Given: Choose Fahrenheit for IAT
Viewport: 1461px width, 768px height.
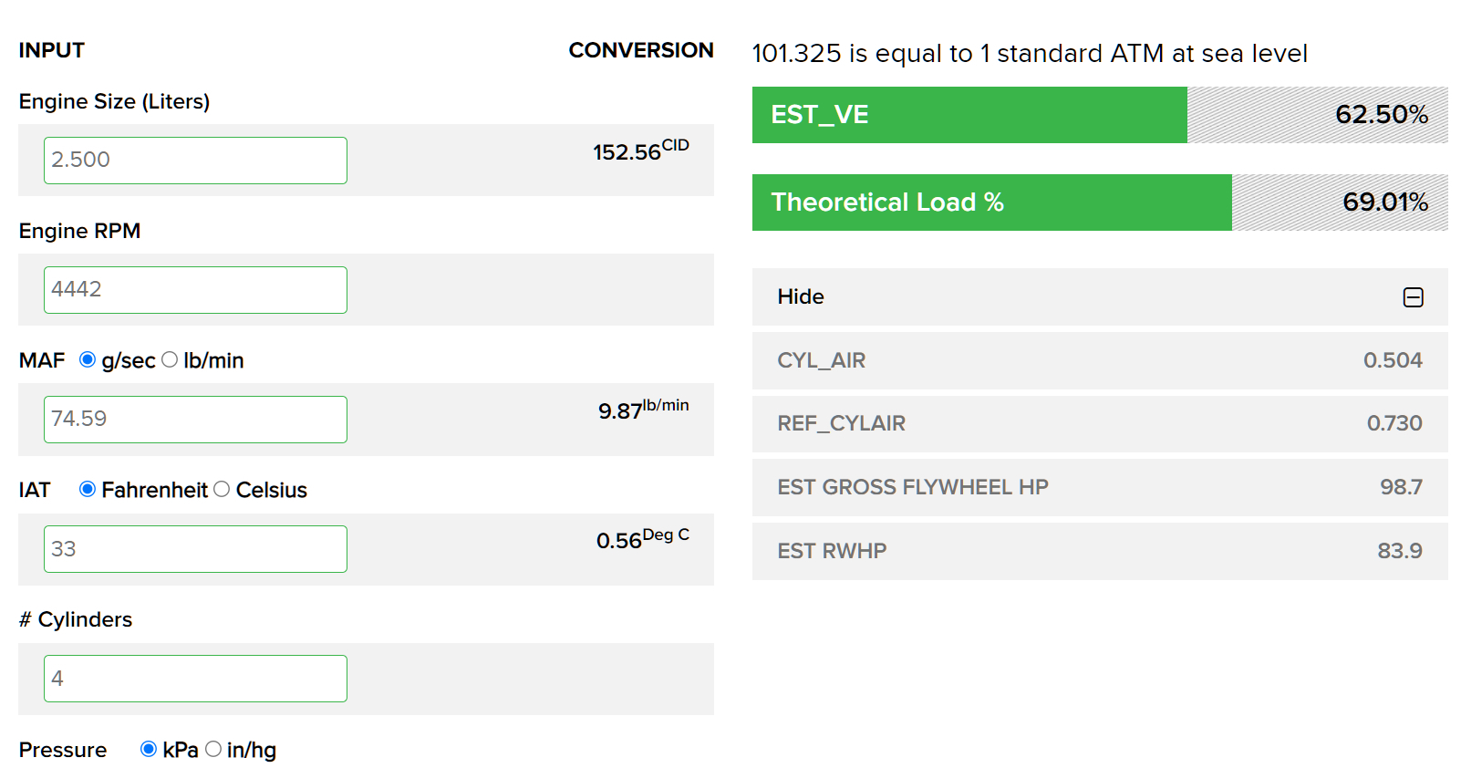Looking at the screenshot, I should pos(88,490).
